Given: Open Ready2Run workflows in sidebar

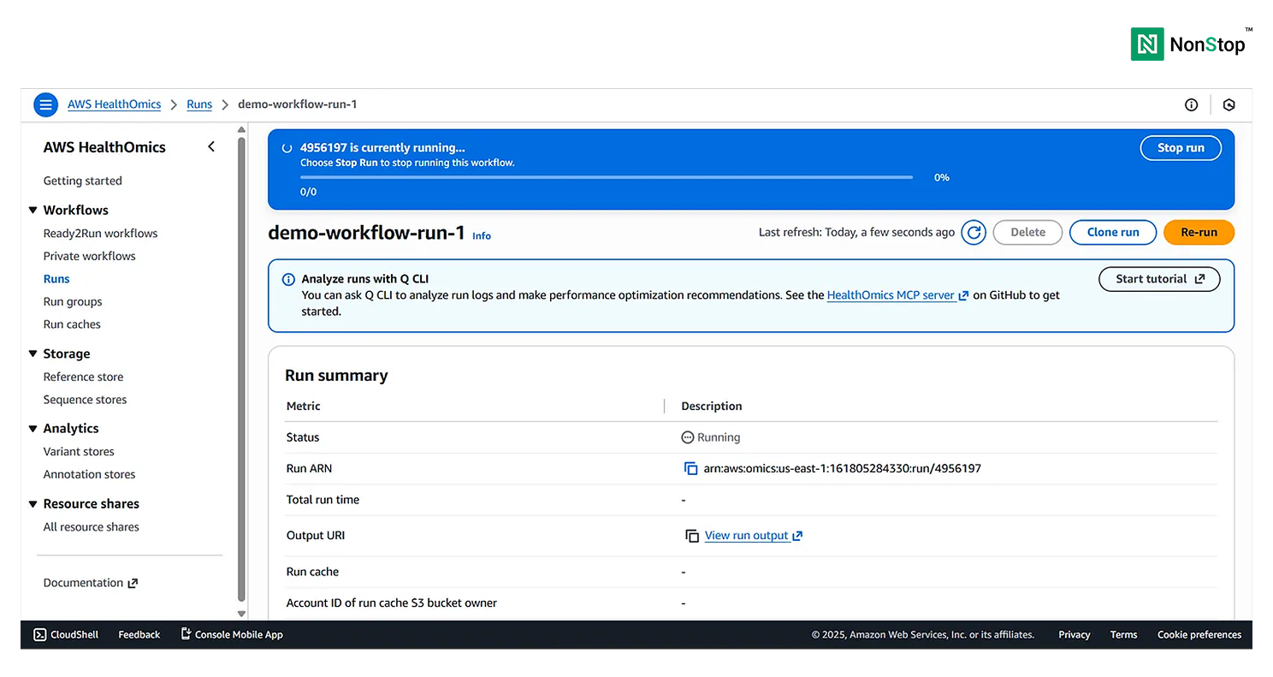Looking at the screenshot, I should click(x=101, y=233).
